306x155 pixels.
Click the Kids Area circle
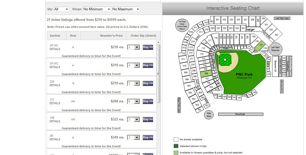pyautogui.click(x=209, y=115)
